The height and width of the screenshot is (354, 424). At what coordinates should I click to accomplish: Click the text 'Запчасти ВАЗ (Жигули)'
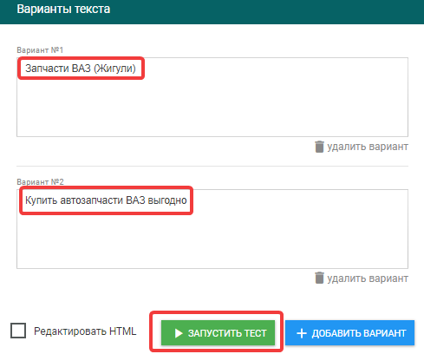coord(81,69)
